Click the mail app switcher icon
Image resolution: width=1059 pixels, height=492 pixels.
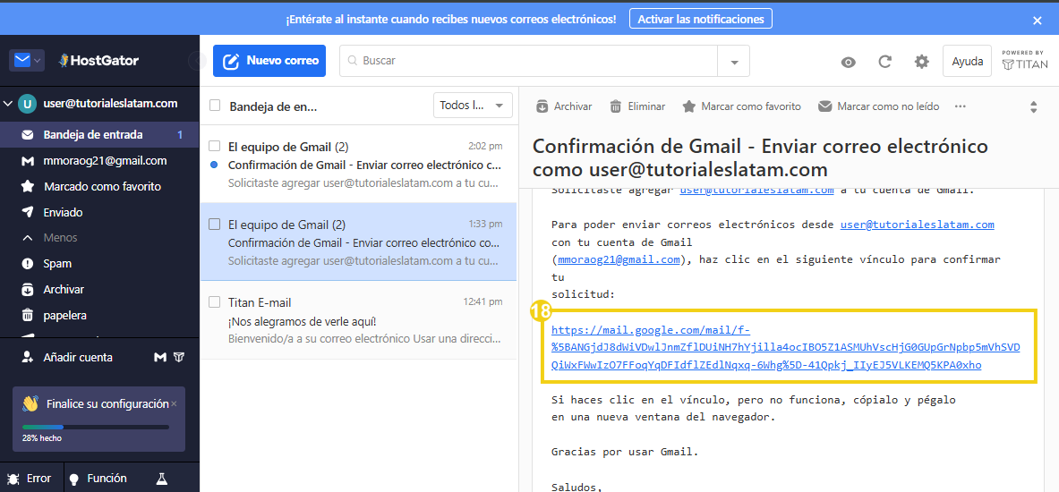point(22,61)
